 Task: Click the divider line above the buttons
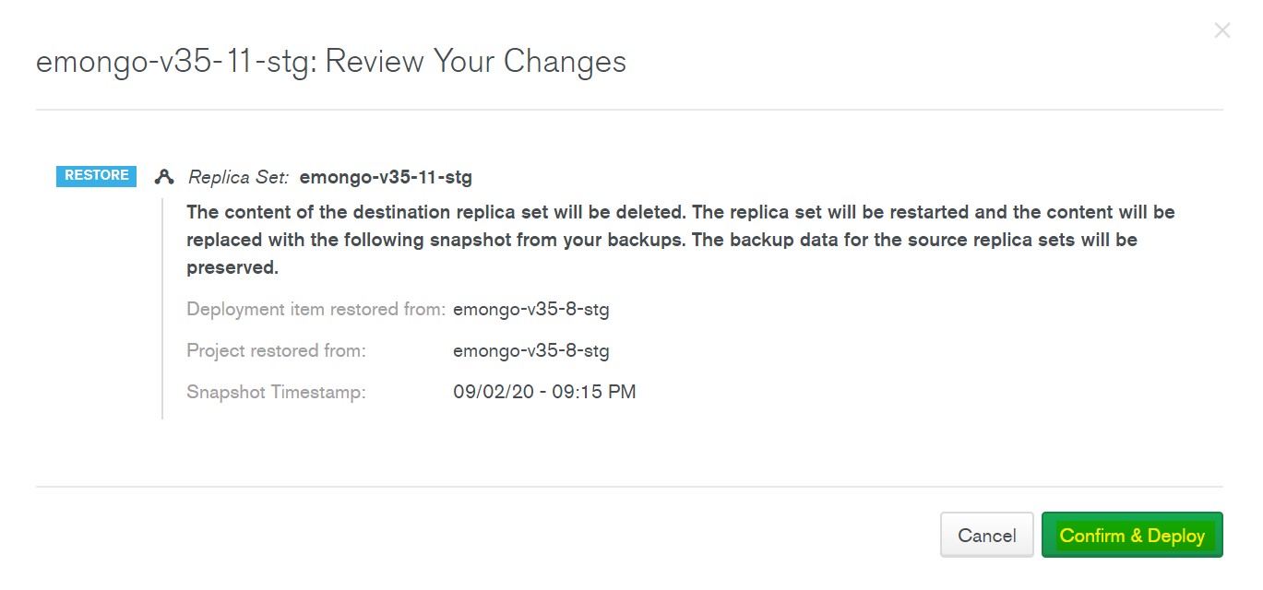[x=629, y=487]
